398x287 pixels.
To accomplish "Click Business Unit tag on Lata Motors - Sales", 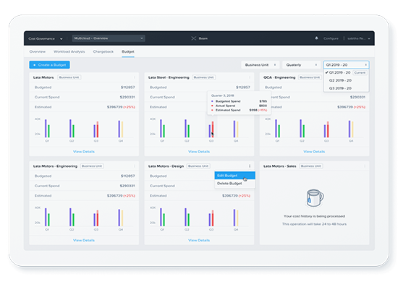I will pos(311,166).
